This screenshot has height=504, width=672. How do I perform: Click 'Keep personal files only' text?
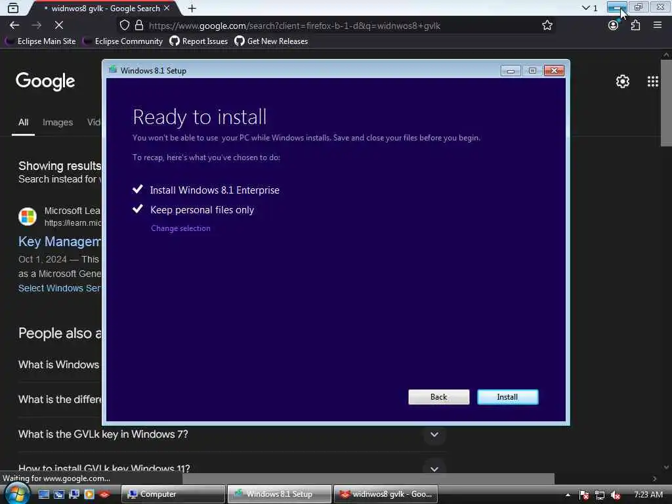202,210
